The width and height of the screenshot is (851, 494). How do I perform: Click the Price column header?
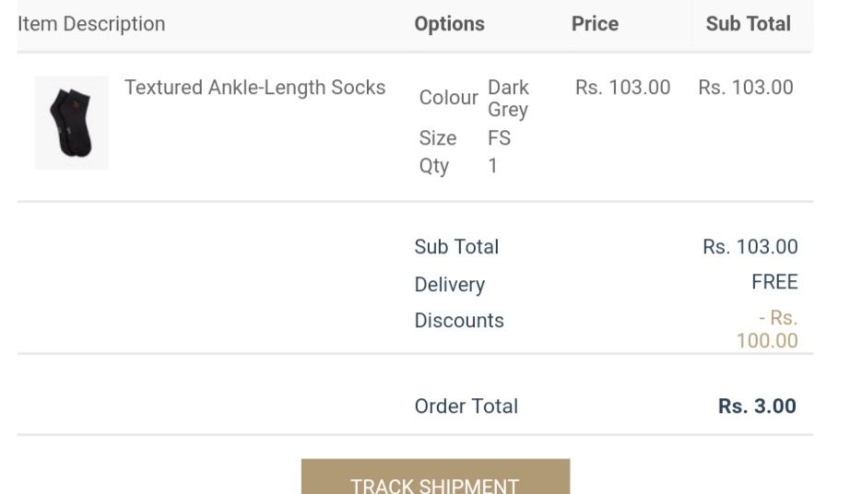click(595, 24)
